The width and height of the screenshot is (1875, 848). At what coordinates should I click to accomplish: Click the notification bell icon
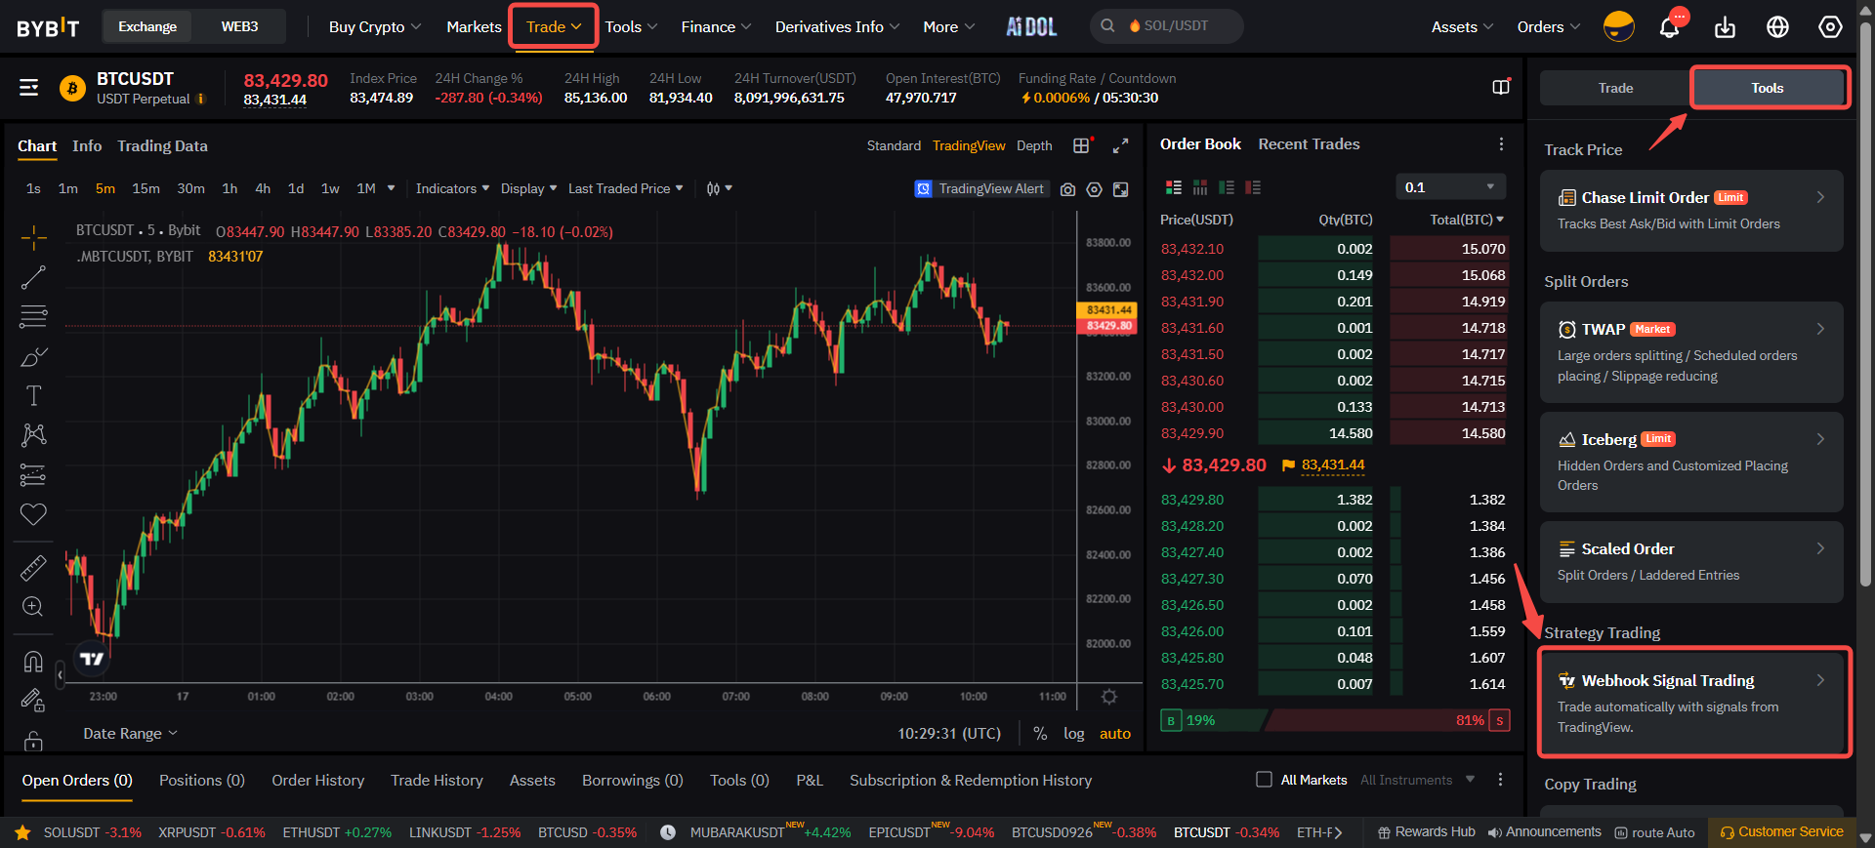click(1669, 27)
